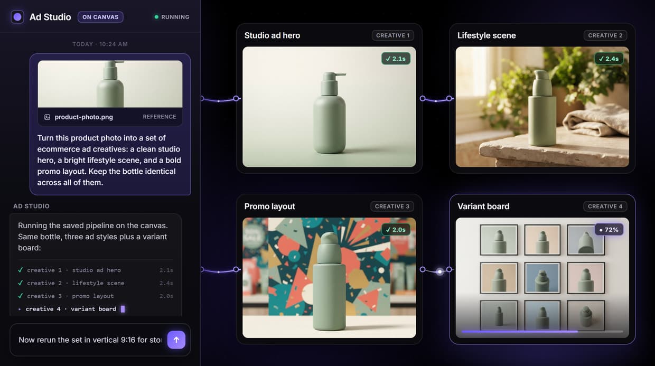655x366 pixels.
Task: Click the output connector node of Promo layout
Action: click(x=423, y=269)
